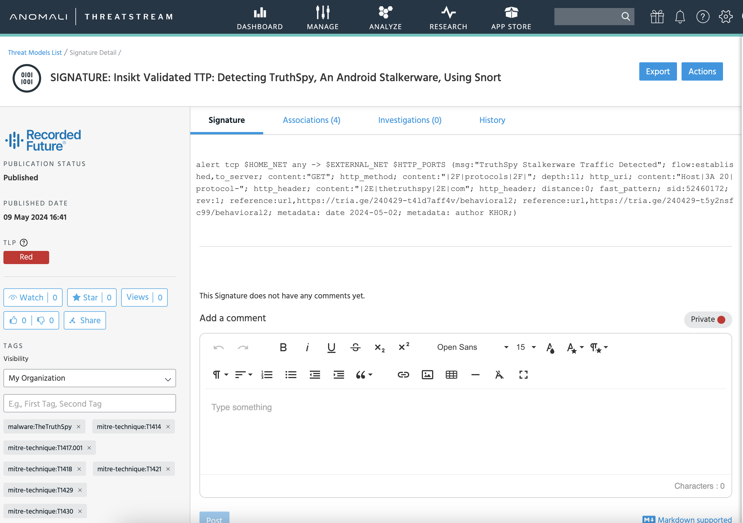Insert a table using the table icon

click(x=451, y=375)
